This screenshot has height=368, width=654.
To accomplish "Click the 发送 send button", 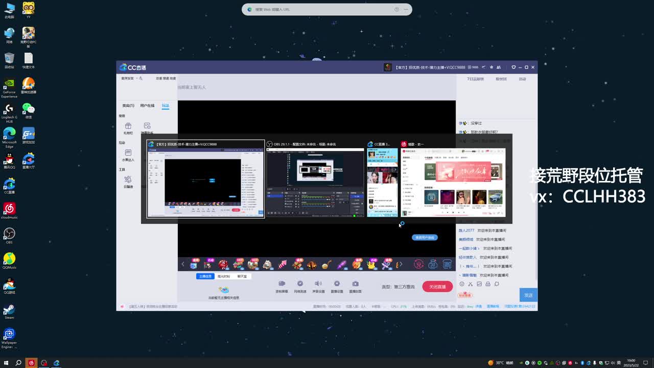I will point(529,295).
